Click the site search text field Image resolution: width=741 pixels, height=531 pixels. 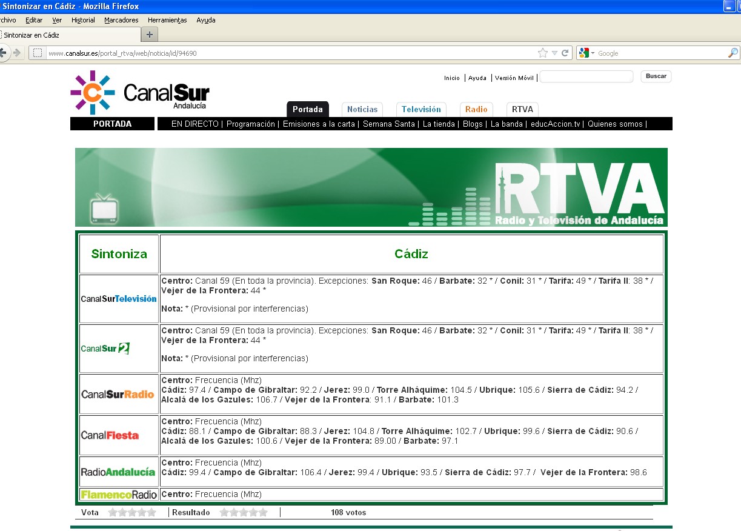click(x=586, y=77)
